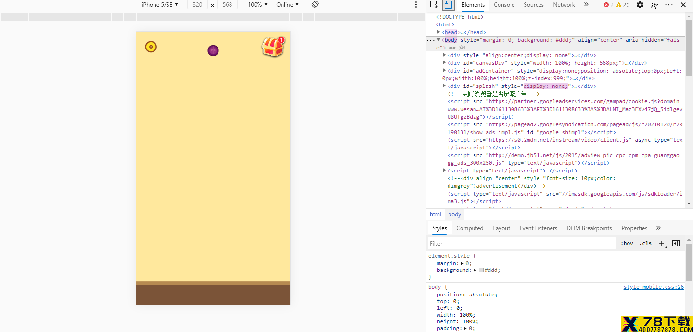Click the device width field showing 320
Screen dimensions: 693x332
197,5
